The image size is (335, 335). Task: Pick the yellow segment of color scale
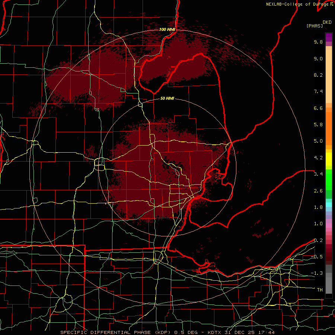[329, 159]
